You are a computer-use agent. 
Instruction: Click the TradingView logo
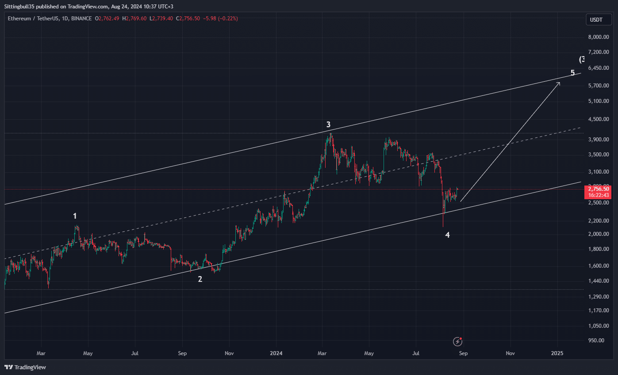pos(25,367)
